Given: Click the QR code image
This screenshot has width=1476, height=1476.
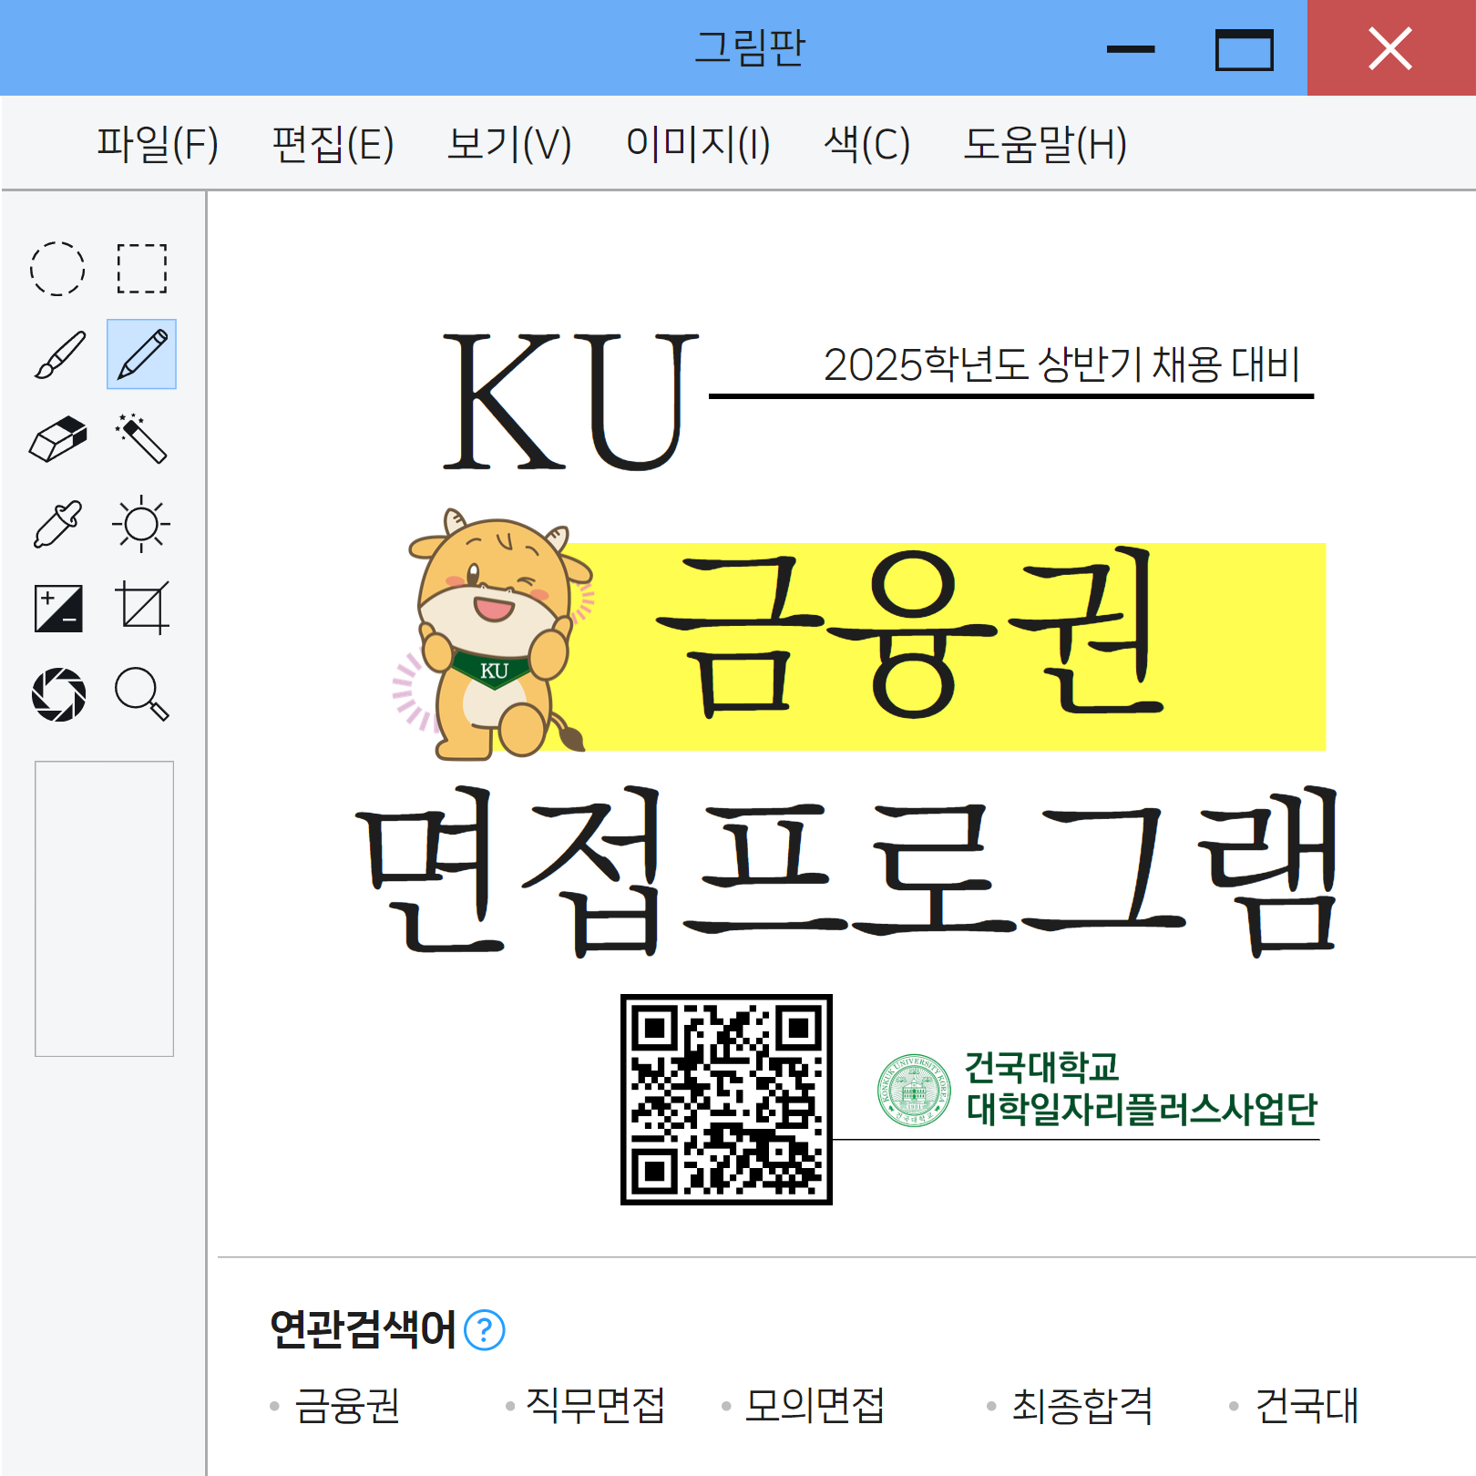Looking at the screenshot, I should 726,1100.
